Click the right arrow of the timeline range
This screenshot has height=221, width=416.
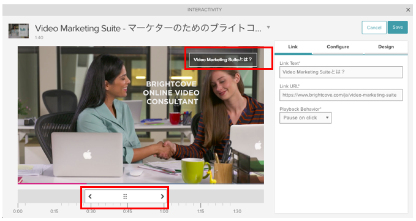point(162,197)
